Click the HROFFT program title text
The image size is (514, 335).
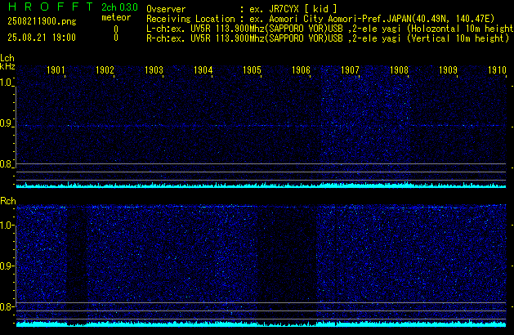coord(51,7)
